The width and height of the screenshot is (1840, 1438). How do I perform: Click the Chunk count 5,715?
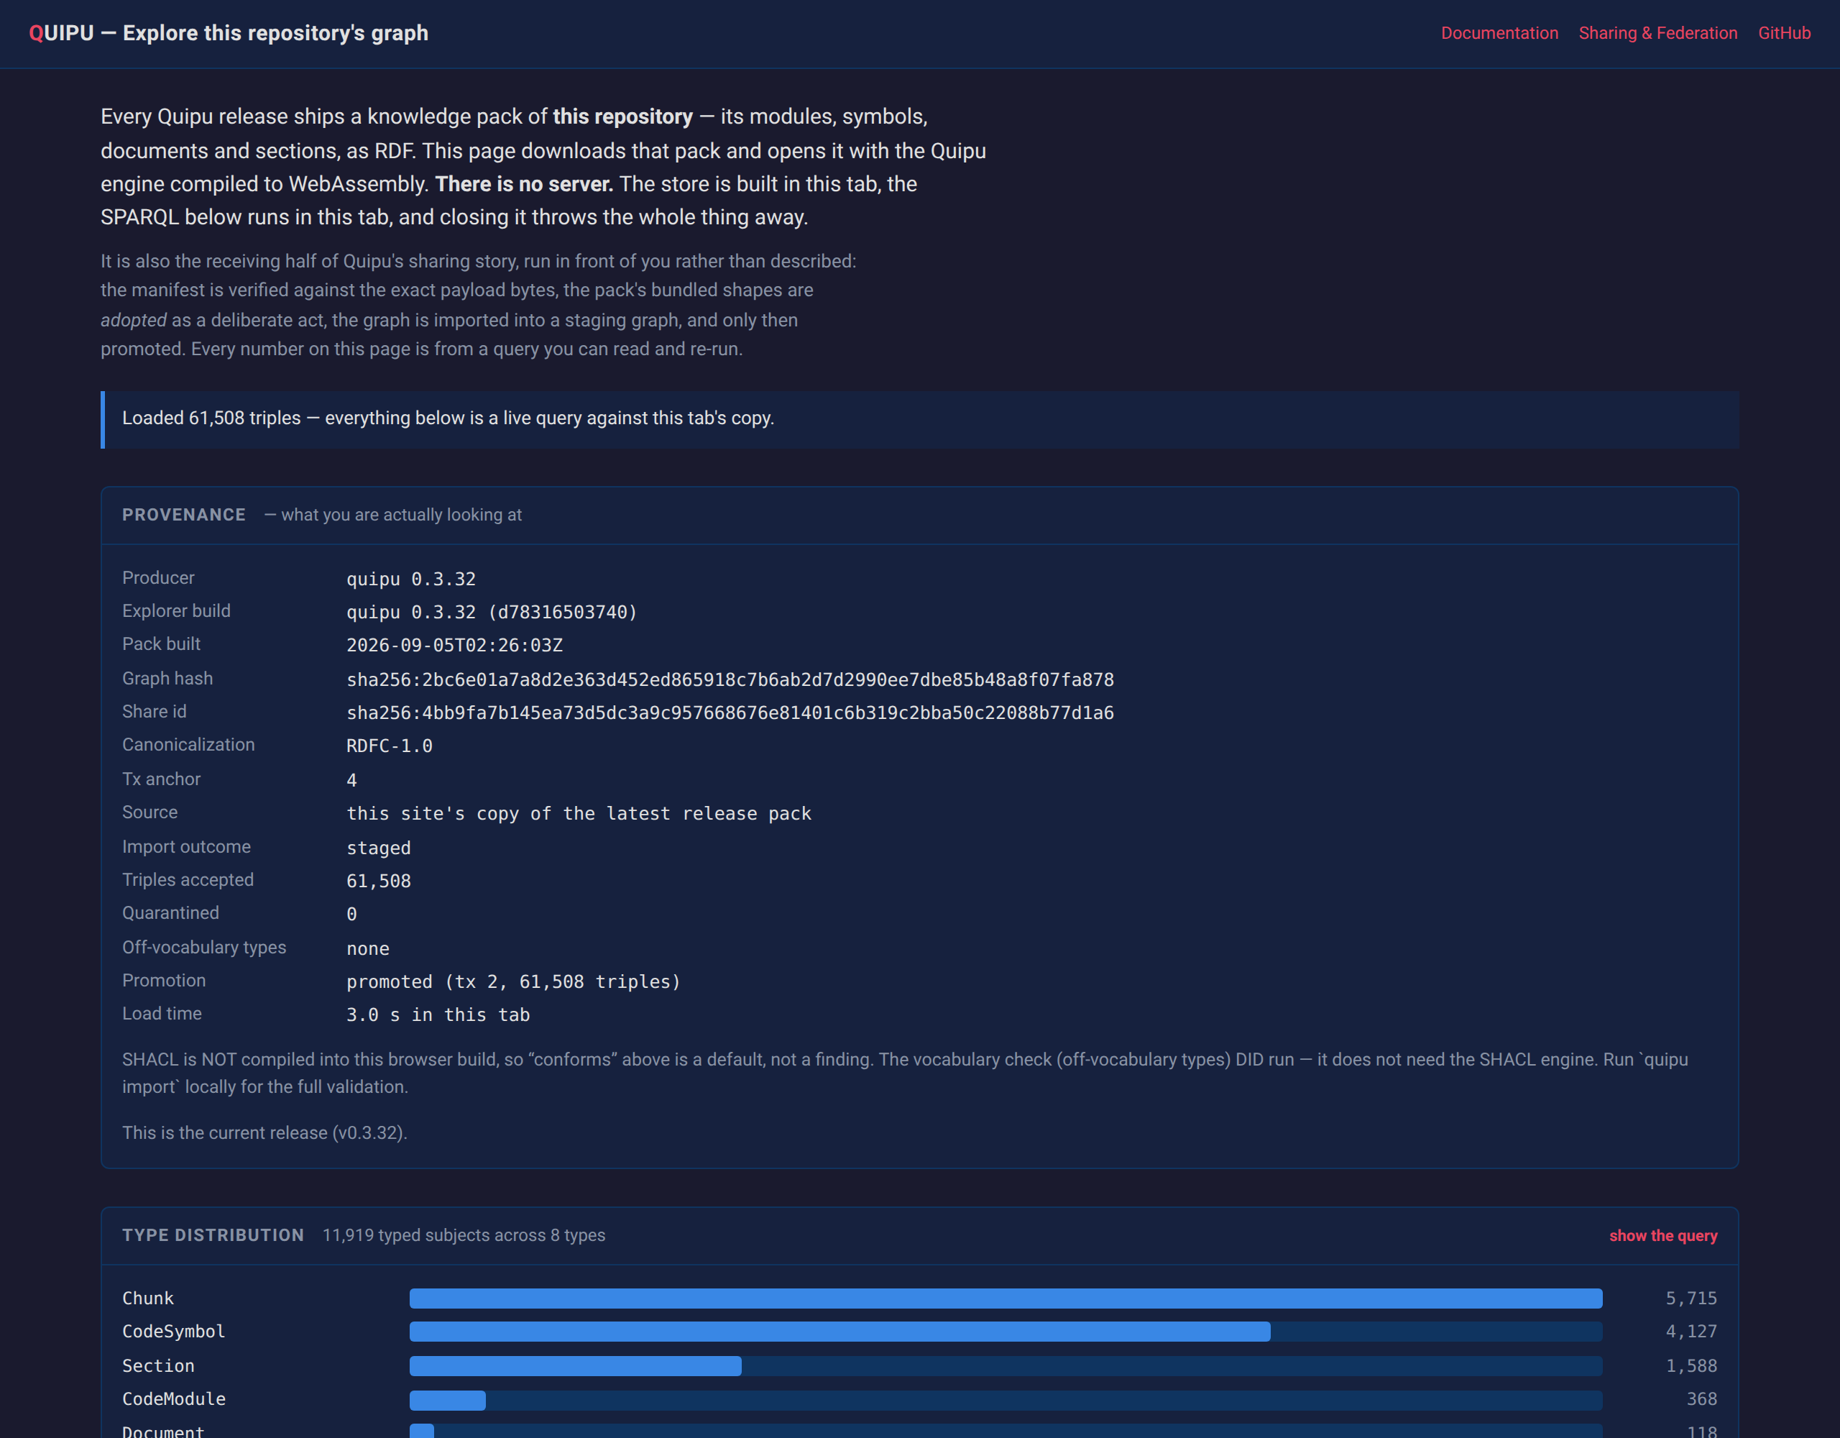click(x=1691, y=1298)
